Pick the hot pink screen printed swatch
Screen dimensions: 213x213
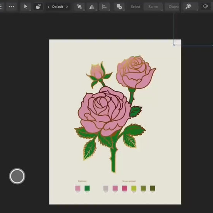tap(124, 188)
